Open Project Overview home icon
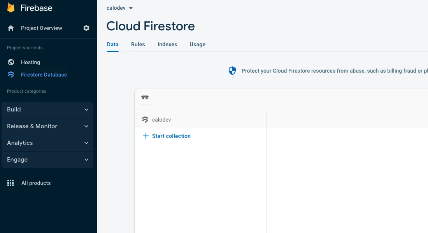The height and width of the screenshot is (233, 428). pyautogui.click(x=11, y=28)
